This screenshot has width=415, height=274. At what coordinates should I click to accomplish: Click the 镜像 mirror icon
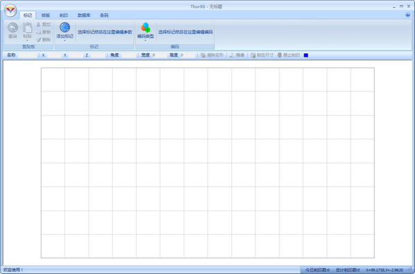click(232, 55)
